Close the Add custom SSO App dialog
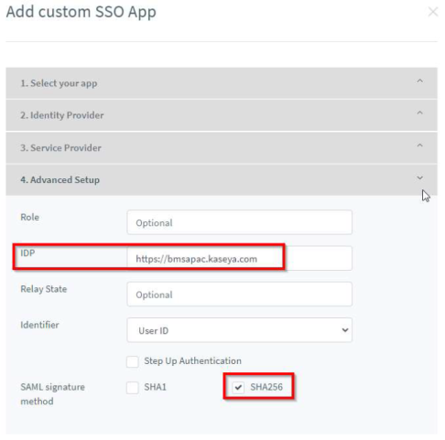The width and height of the screenshot is (445, 440). point(433,12)
